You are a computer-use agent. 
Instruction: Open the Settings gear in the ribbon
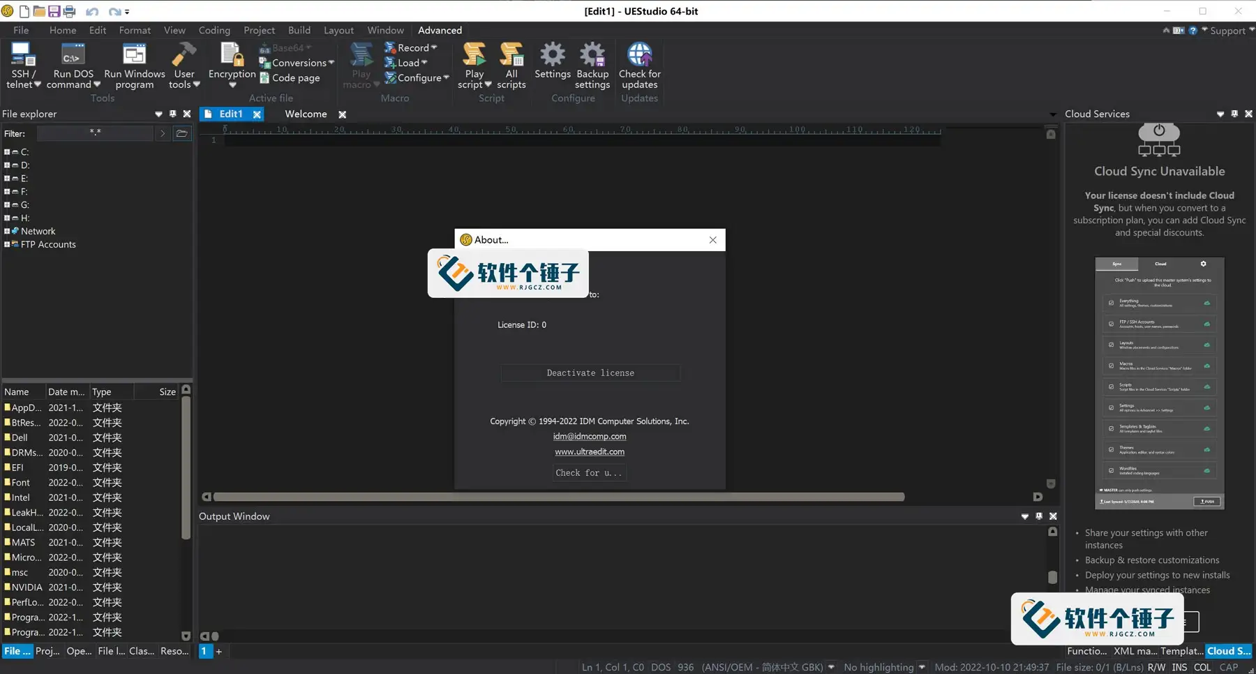point(553,61)
